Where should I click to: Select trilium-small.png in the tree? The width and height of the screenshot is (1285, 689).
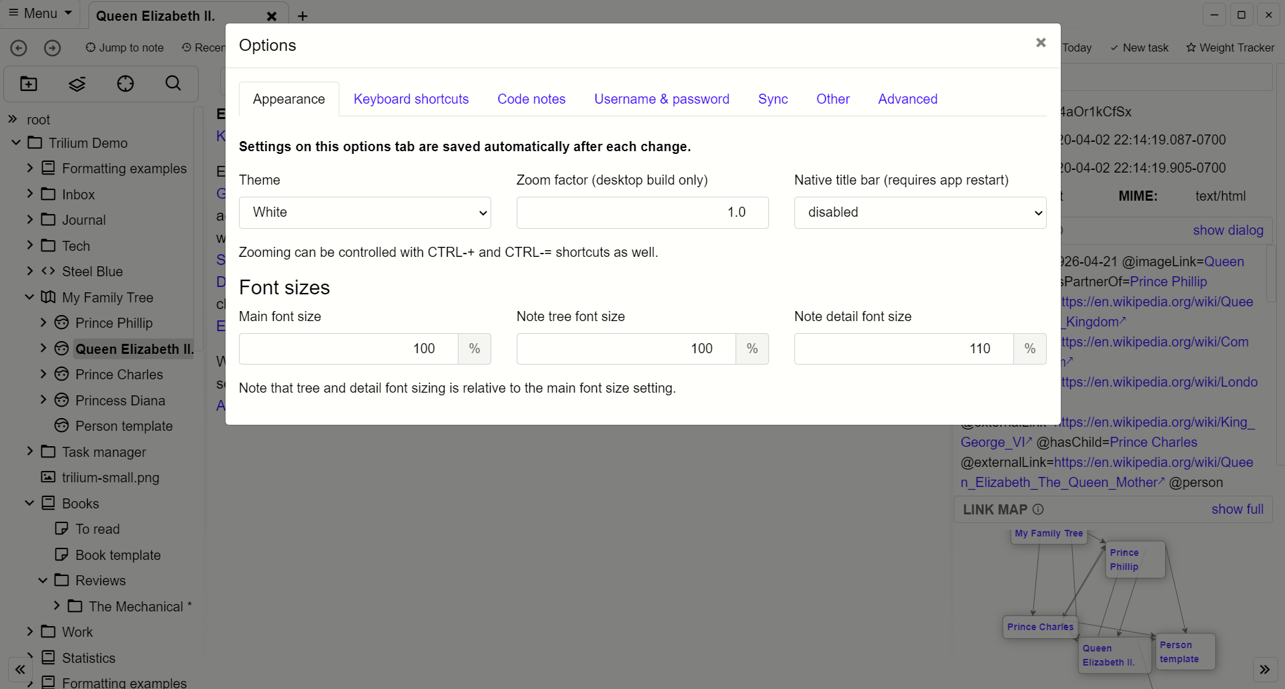(x=110, y=478)
